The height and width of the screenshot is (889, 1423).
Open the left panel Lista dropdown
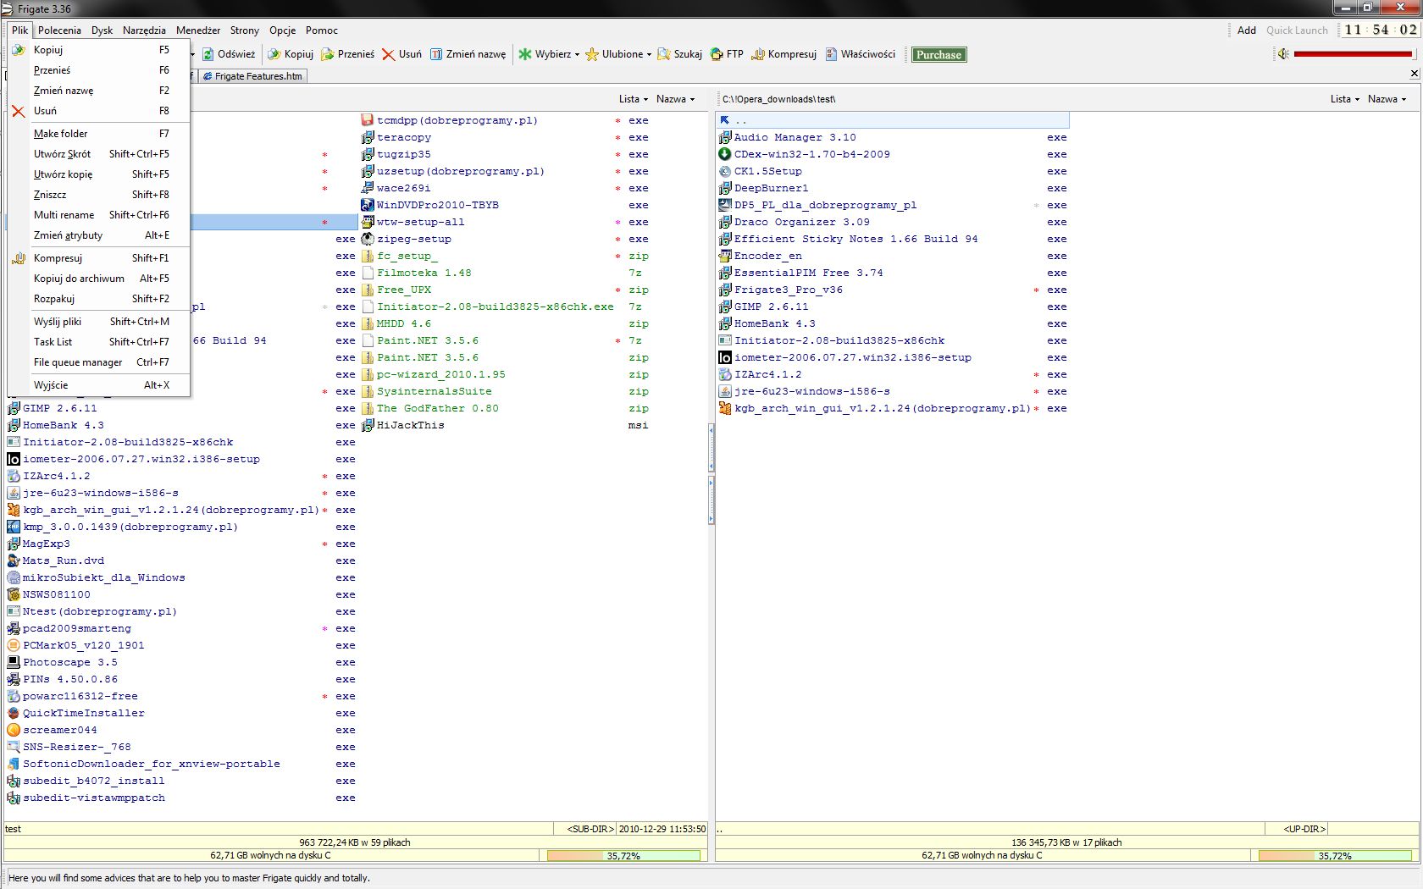[633, 99]
